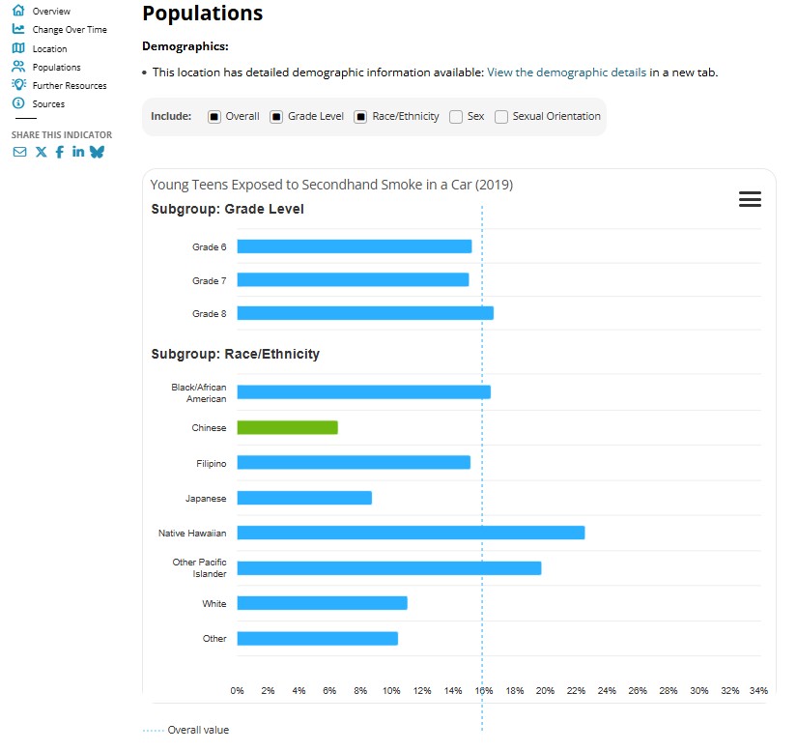Share on Facebook icon
Screen dimensions: 797x751
pos(59,152)
